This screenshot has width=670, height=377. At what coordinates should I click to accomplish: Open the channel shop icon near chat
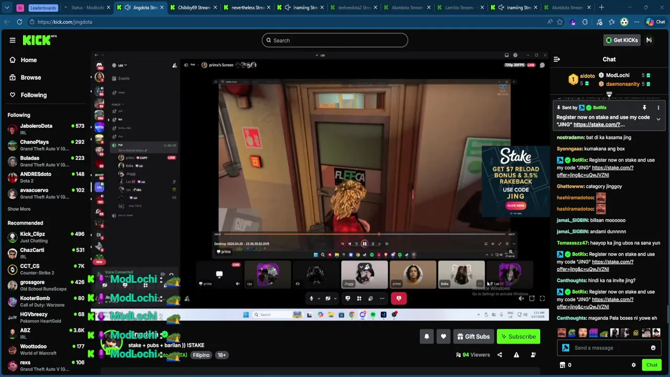(562, 365)
